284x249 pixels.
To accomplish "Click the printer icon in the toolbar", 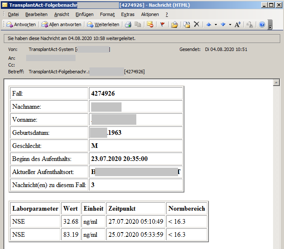I will pyautogui.click(x=128, y=24).
